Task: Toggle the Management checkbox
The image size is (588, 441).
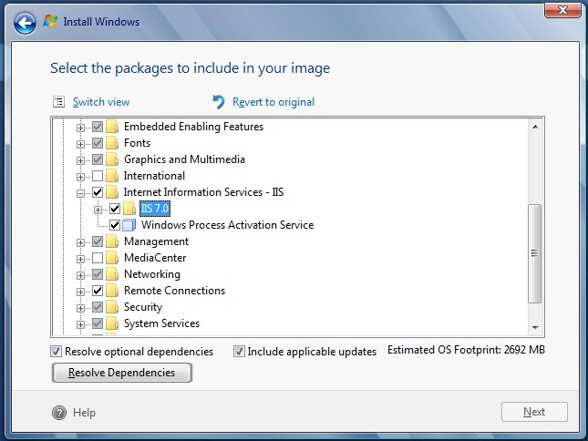Action: pyautogui.click(x=98, y=241)
